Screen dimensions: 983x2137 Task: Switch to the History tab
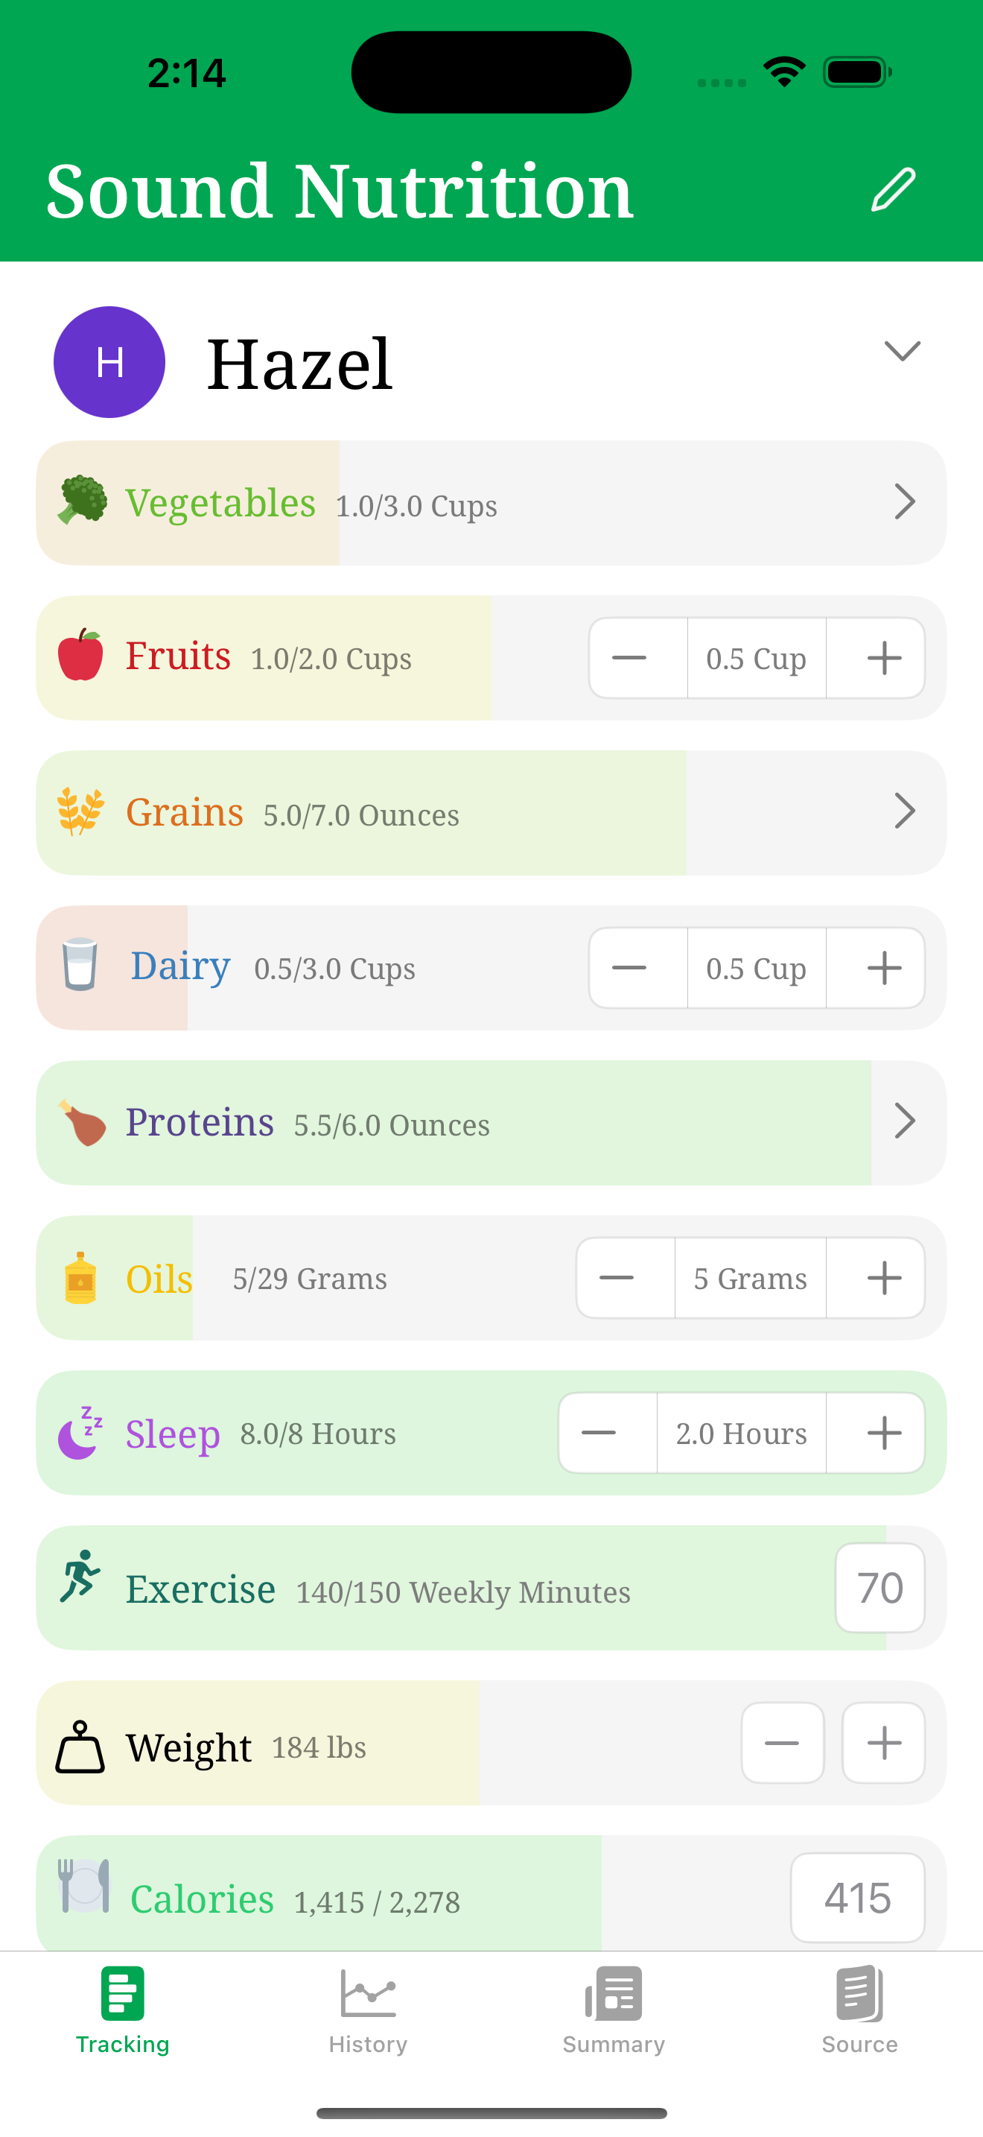368,2010
